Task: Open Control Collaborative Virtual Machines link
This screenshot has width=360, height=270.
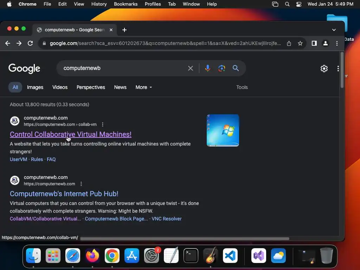Action: pyautogui.click(x=70, y=134)
